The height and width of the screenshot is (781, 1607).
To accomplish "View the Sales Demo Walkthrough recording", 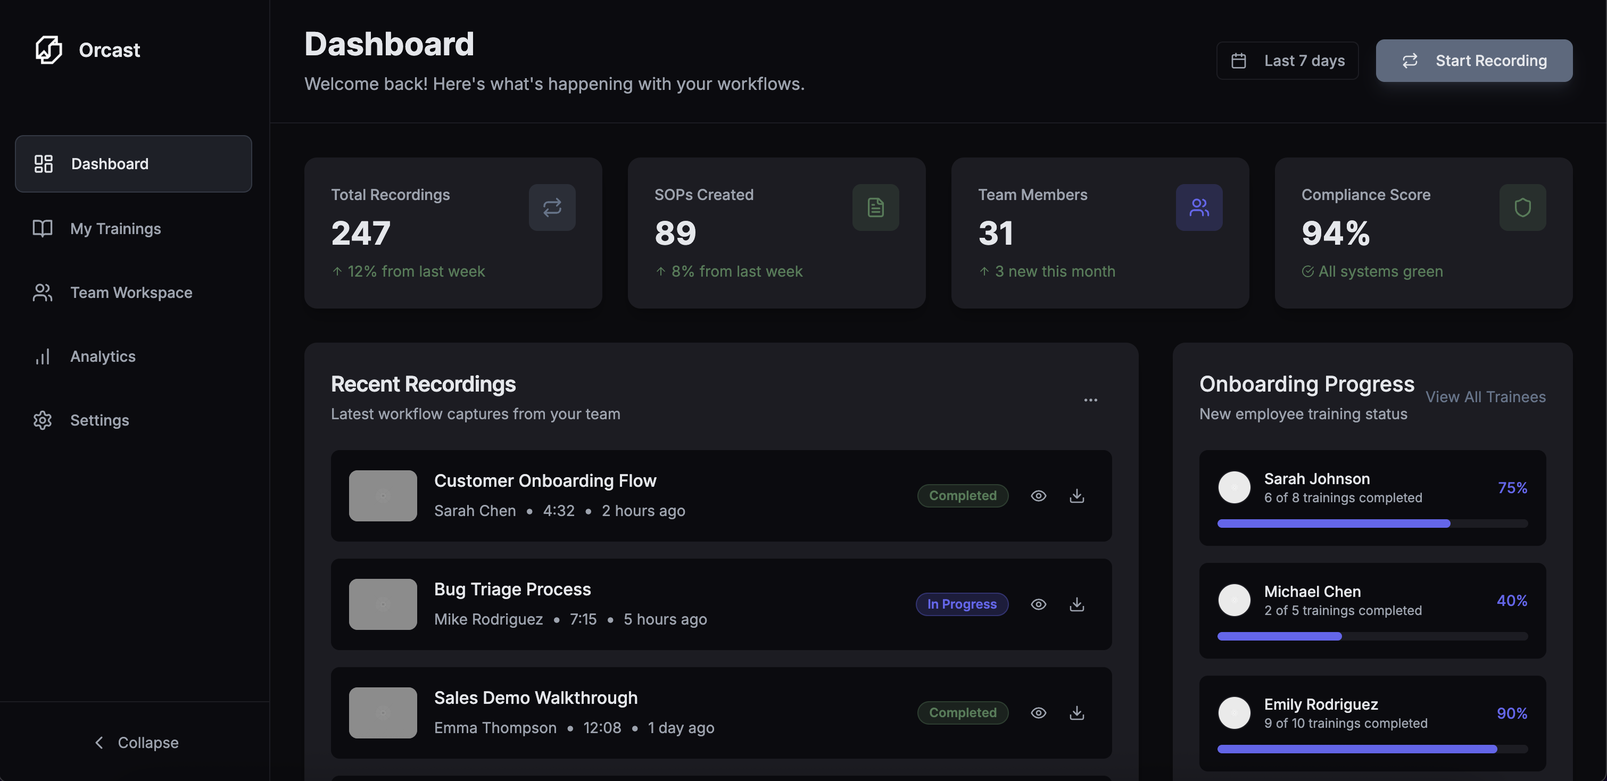I will pyautogui.click(x=1038, y=712).
